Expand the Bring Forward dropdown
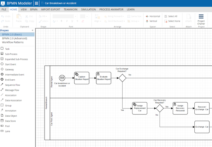Screen dimensions: 212x147 (x=114, y=16)
